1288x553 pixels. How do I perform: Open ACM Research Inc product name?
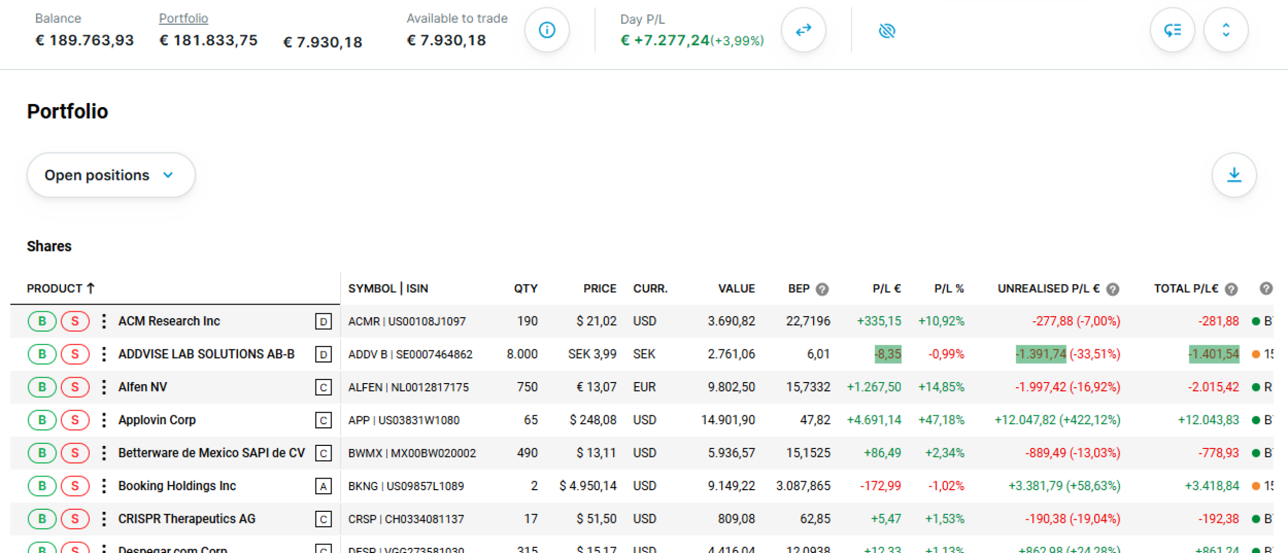pos(169,321)
